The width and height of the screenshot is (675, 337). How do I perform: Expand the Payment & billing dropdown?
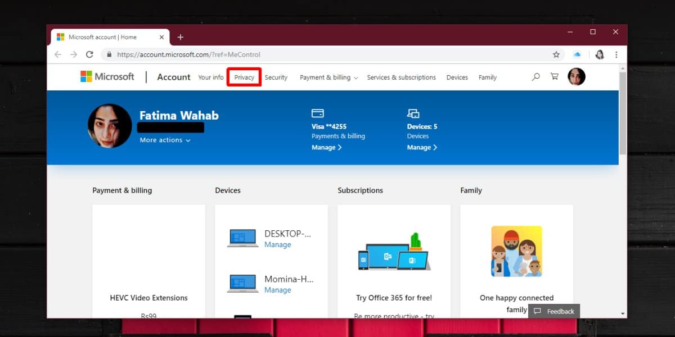328,78
